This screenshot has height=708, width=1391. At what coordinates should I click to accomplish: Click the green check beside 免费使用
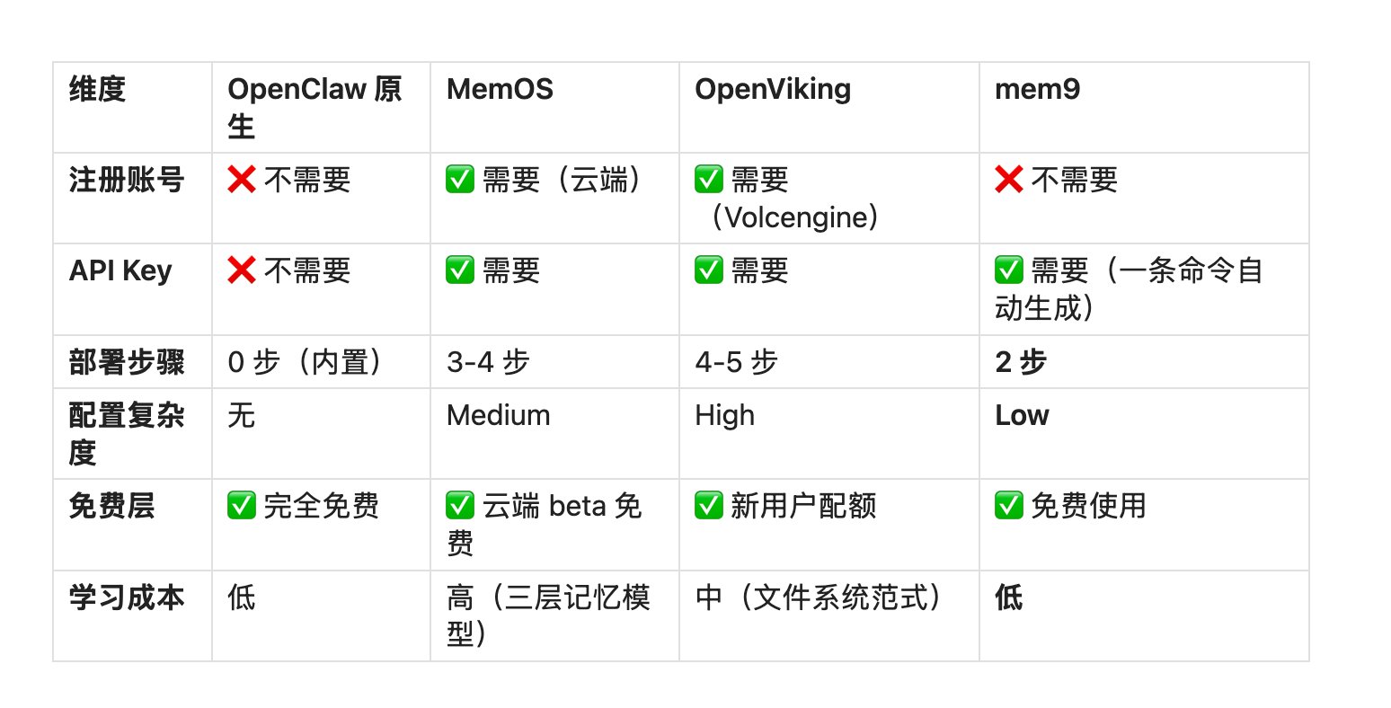click(x=1009, y=506)
